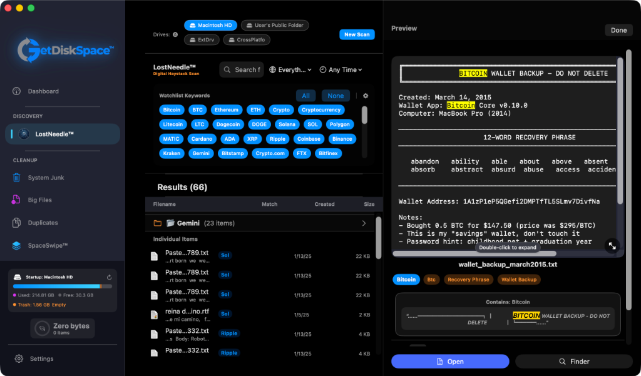Toggle the Dogecoin watchlist keyword
Screen dimensions: 641x376
point(228,124)
